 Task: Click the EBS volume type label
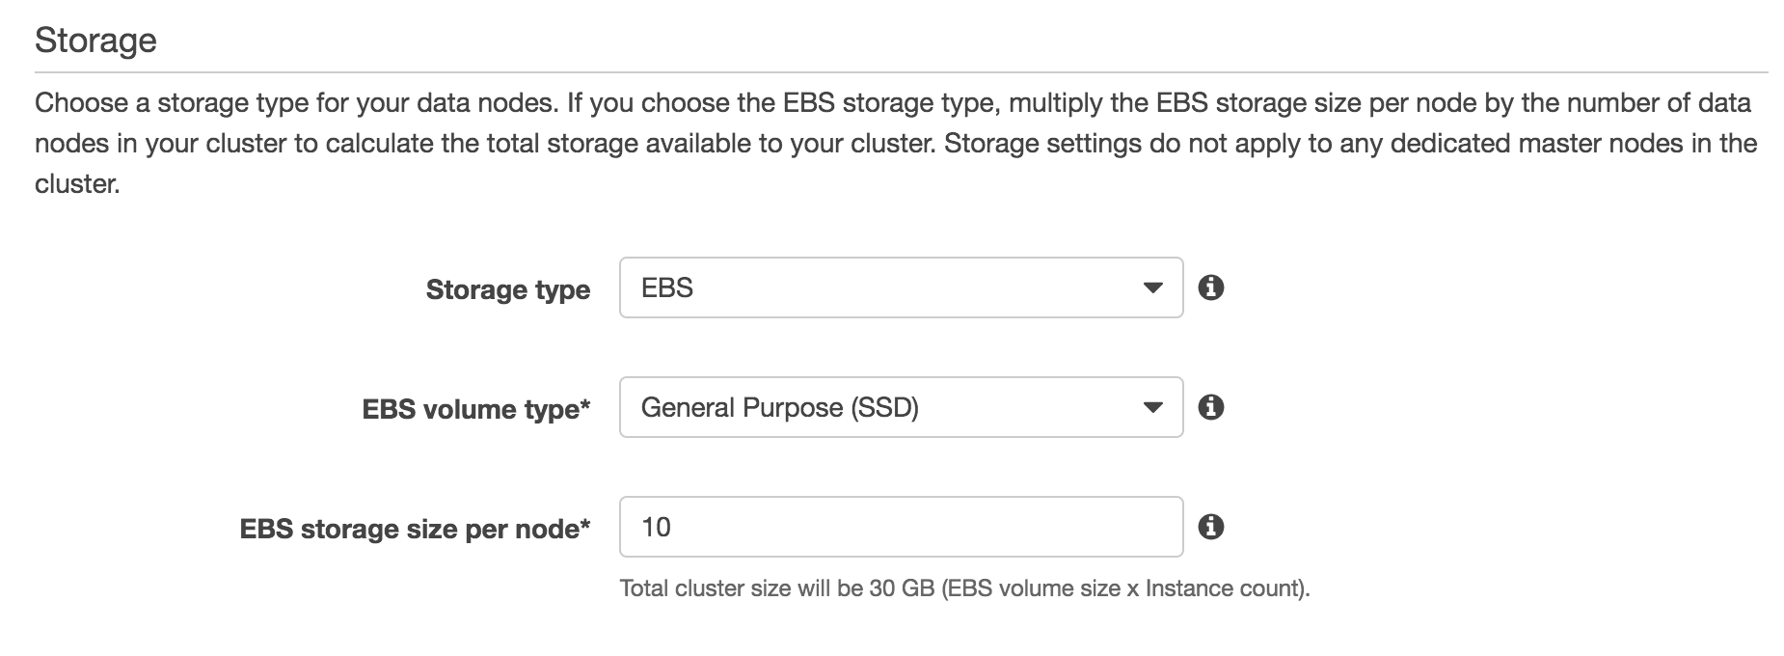(x=471, y=409)
